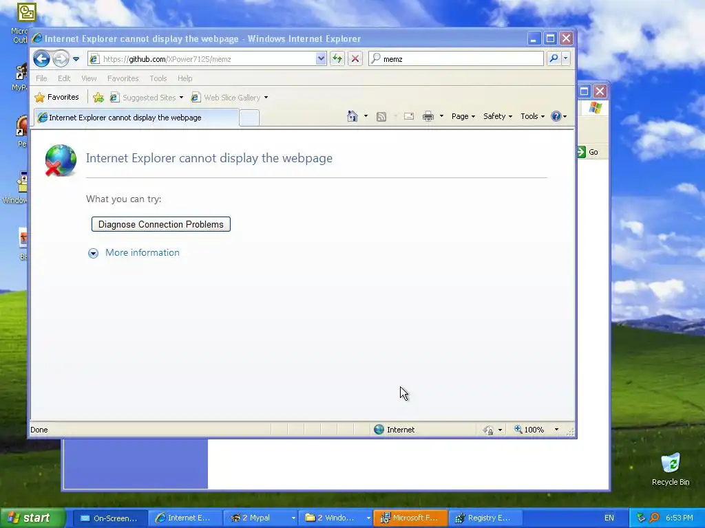Click the Internet Explorer window title icon
Screen dimensions: 705x528
(x=38, y=38)
